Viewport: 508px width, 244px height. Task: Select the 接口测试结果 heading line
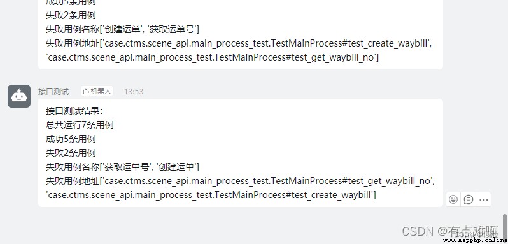[x=74, y=111]
